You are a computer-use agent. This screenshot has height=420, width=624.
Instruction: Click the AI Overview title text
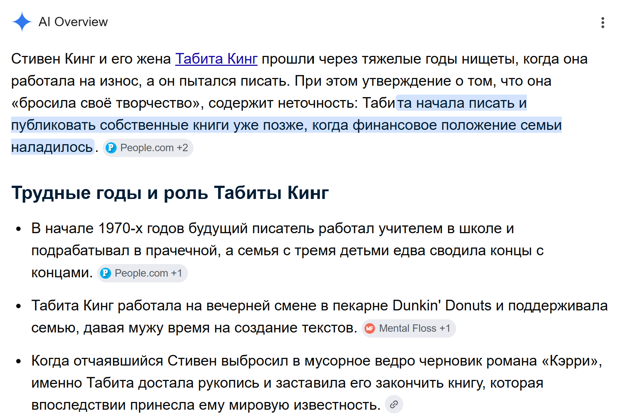[x=73, y=22]
